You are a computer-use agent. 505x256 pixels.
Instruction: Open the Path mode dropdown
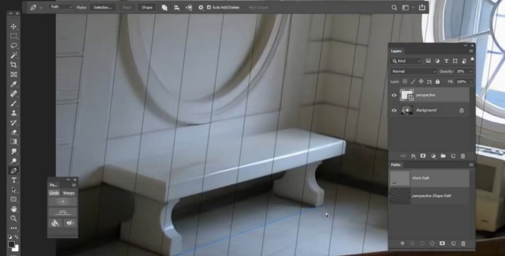tap(61, 7)
